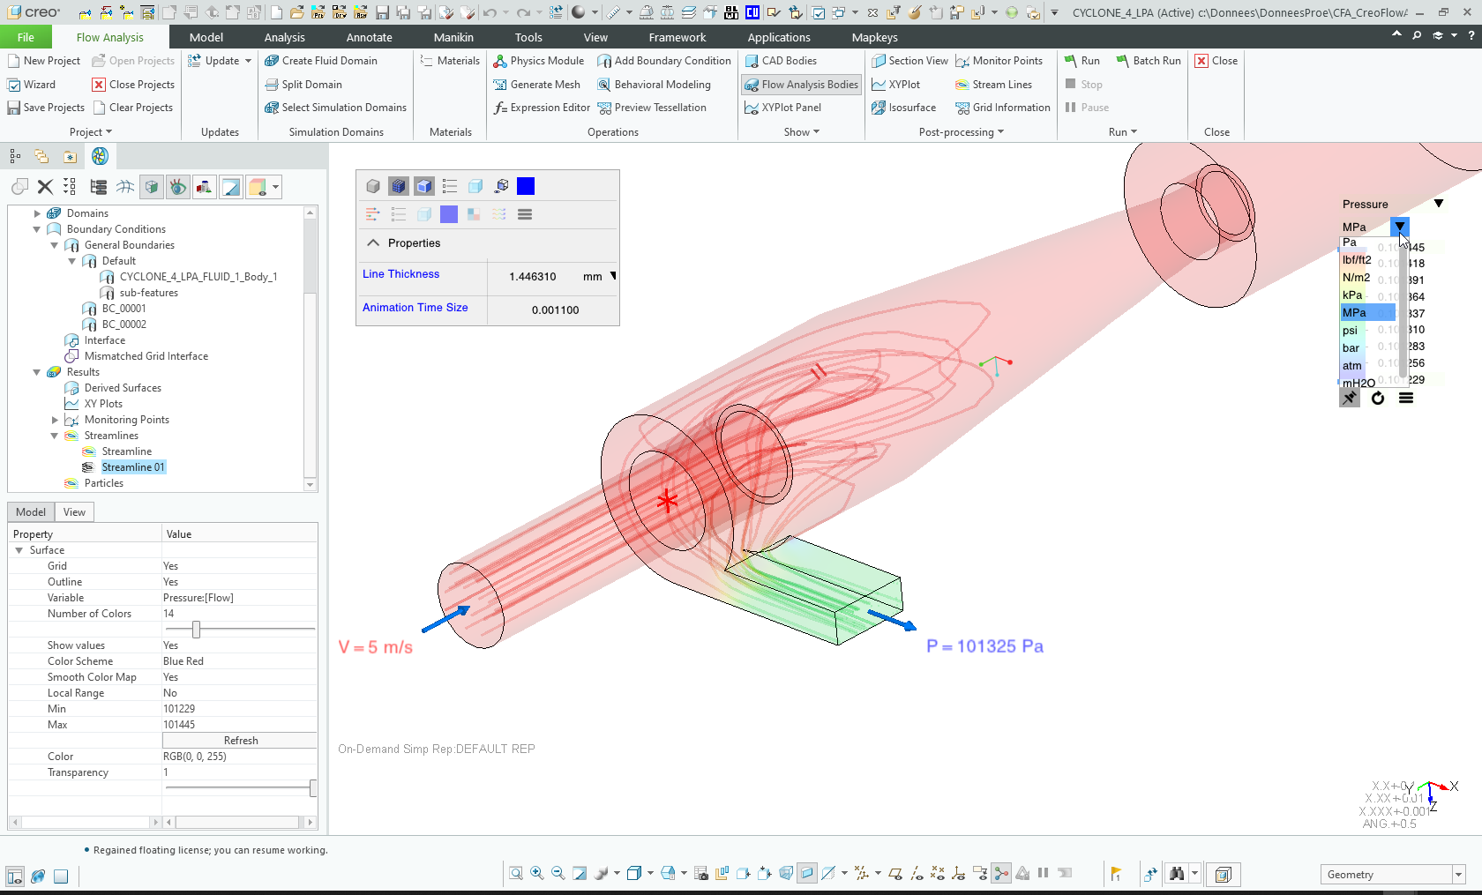Insert an Isosurface

click(x=904, y=108)
